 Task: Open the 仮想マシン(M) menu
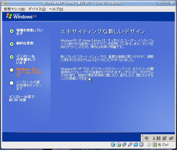15,9
